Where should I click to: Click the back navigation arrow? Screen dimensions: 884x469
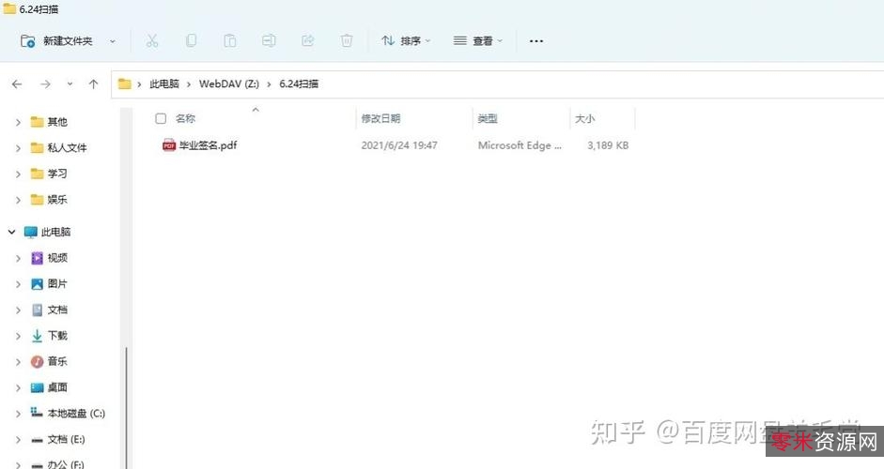coord(17,84)
